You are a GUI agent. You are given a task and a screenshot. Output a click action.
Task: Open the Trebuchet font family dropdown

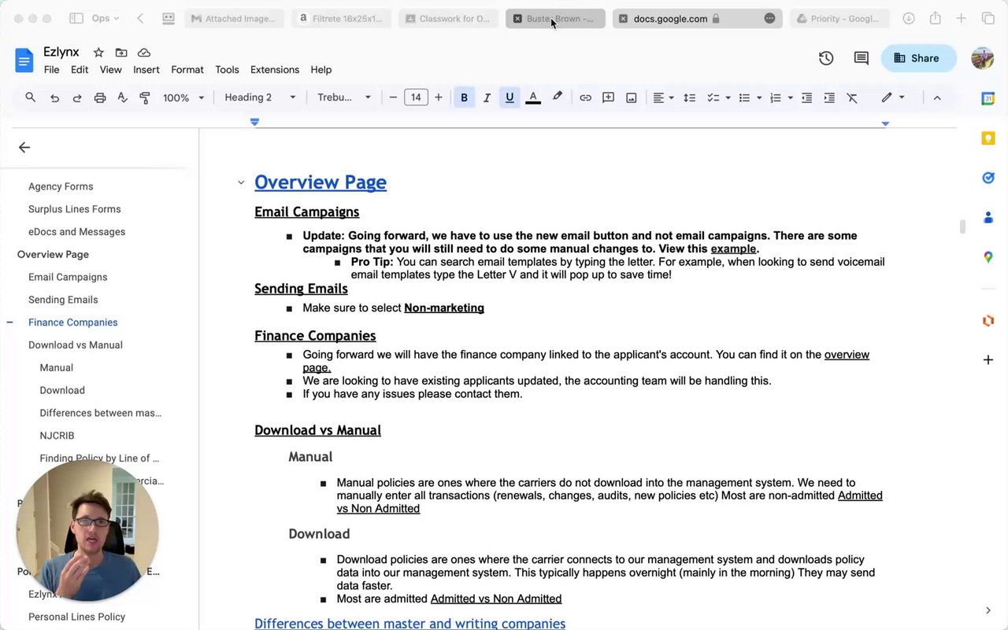point(344,98)
